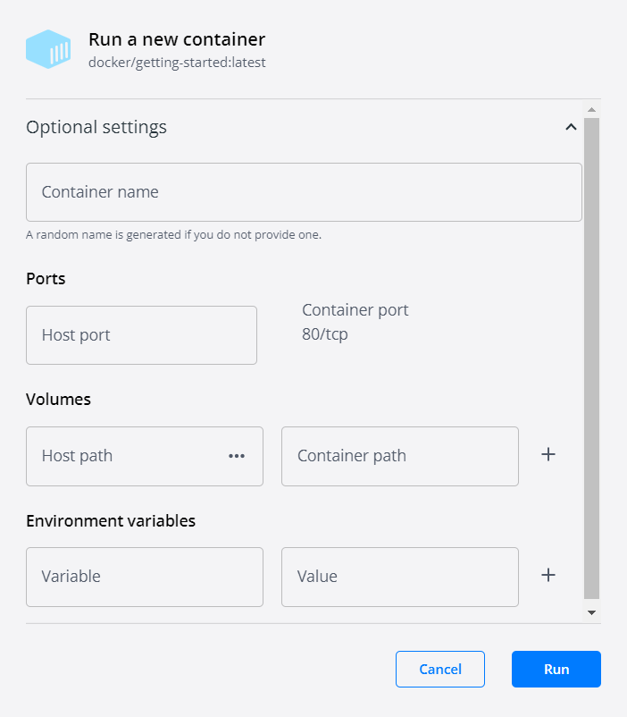Focus the Container name field
627x717 pixels.
click(304, 192)
